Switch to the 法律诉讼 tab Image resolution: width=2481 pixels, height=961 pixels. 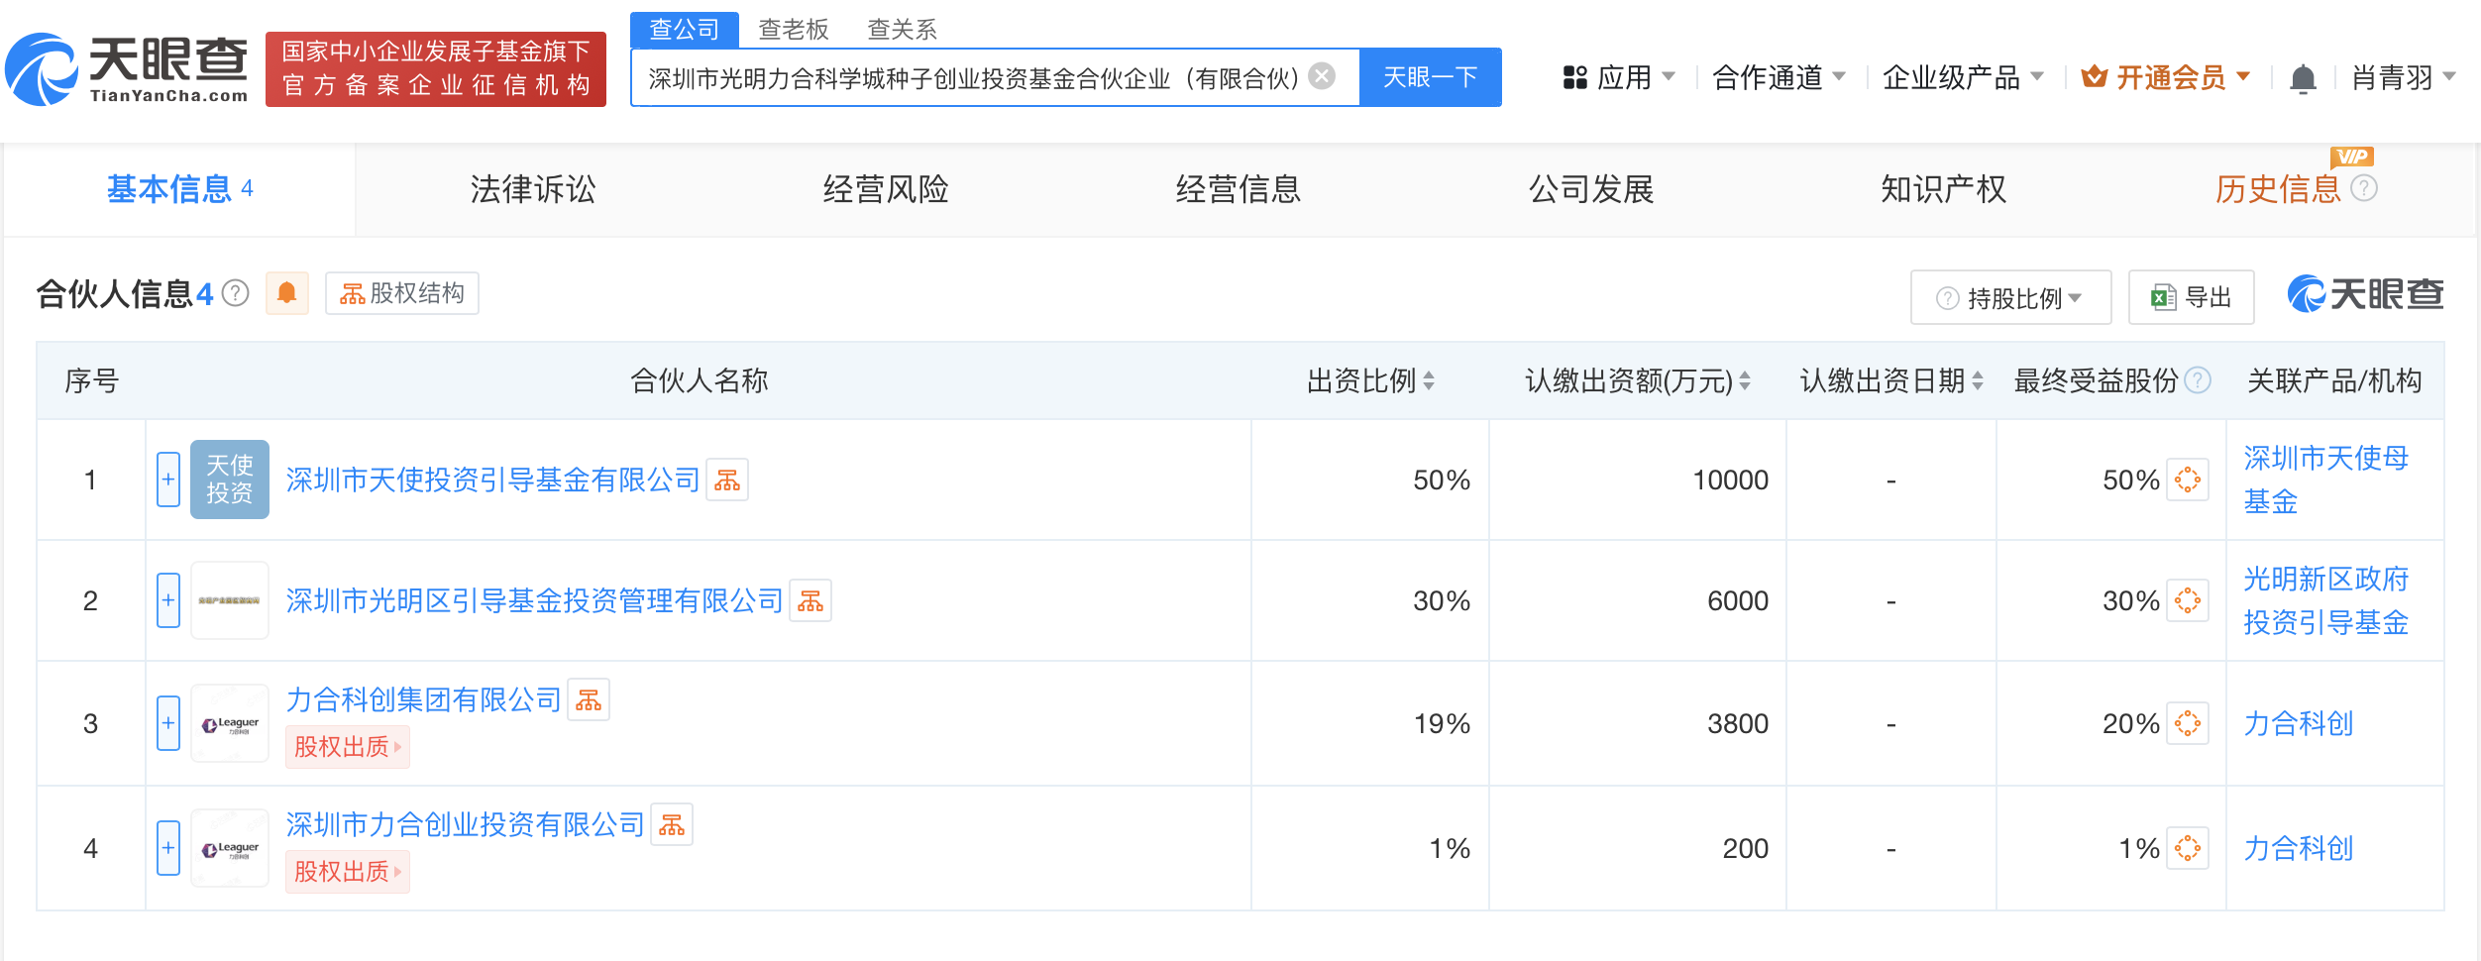pyautogui.click(x=533, y=189)
